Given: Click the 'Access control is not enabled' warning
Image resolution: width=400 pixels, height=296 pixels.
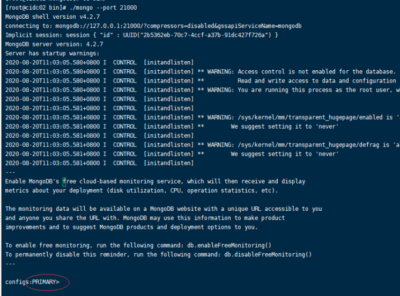Looking at the screenshot, I should click(x=316, y=71).
